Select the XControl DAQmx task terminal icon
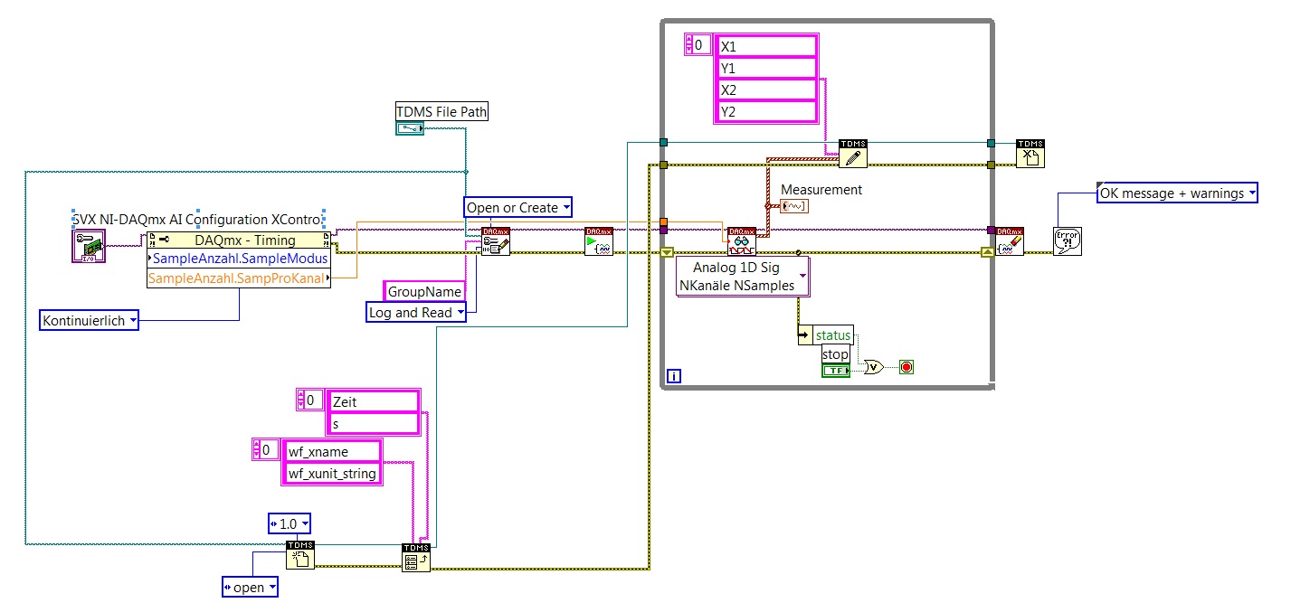The height and width of the screenshot is (603, 1310). (89, 246)
